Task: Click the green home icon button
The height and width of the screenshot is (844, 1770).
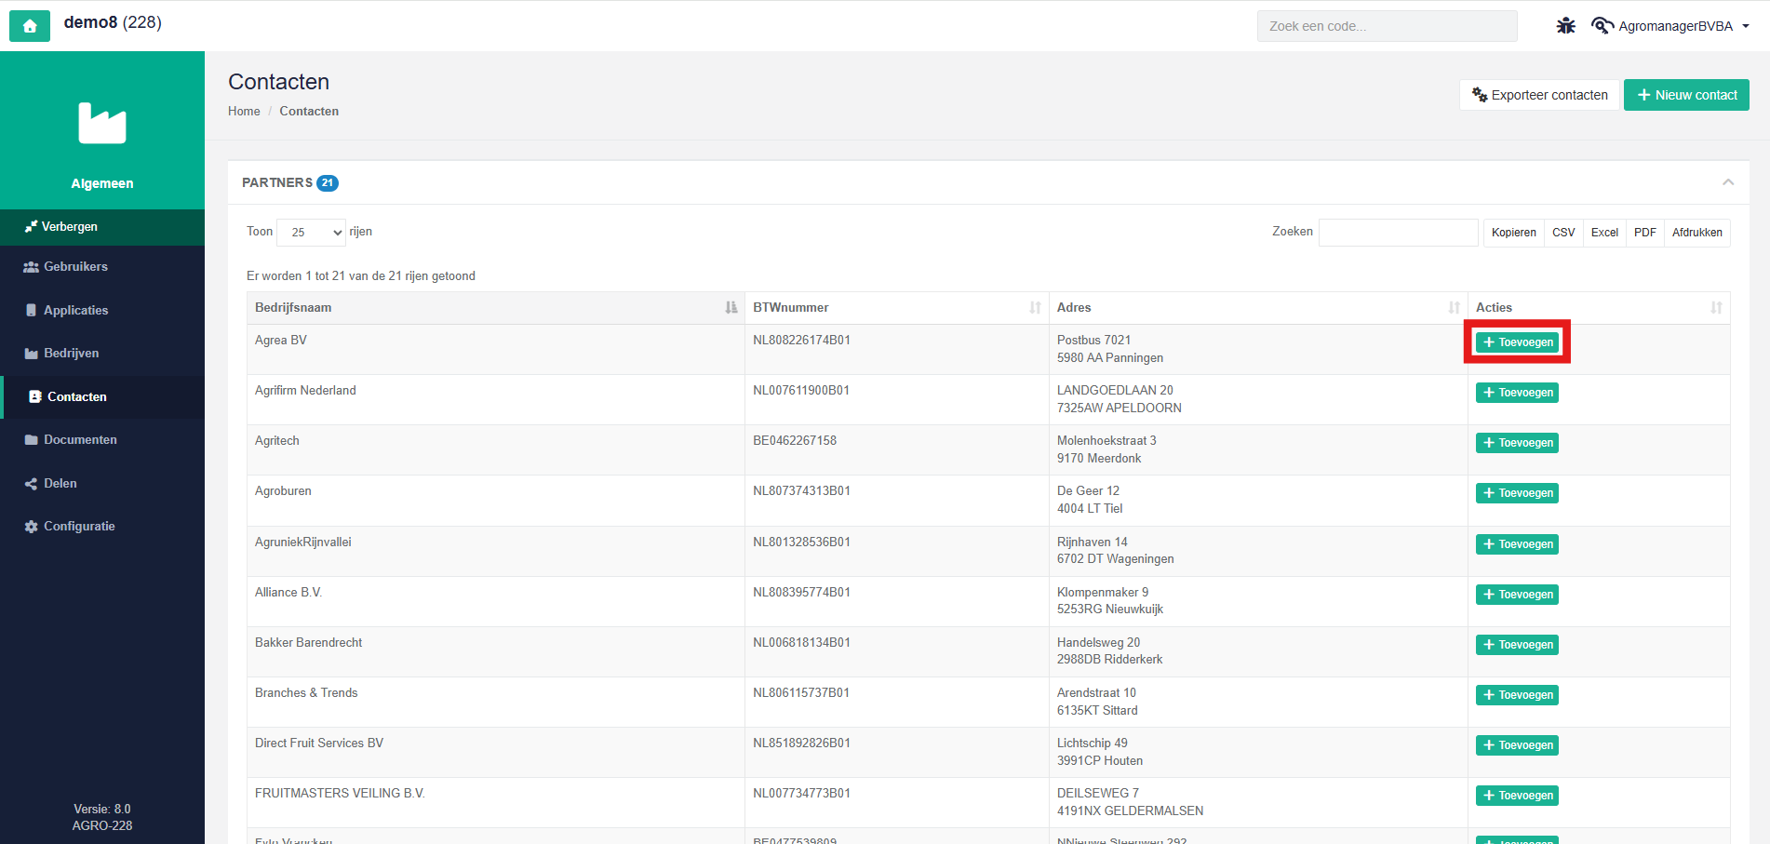Action: click(x=30, y=26)
